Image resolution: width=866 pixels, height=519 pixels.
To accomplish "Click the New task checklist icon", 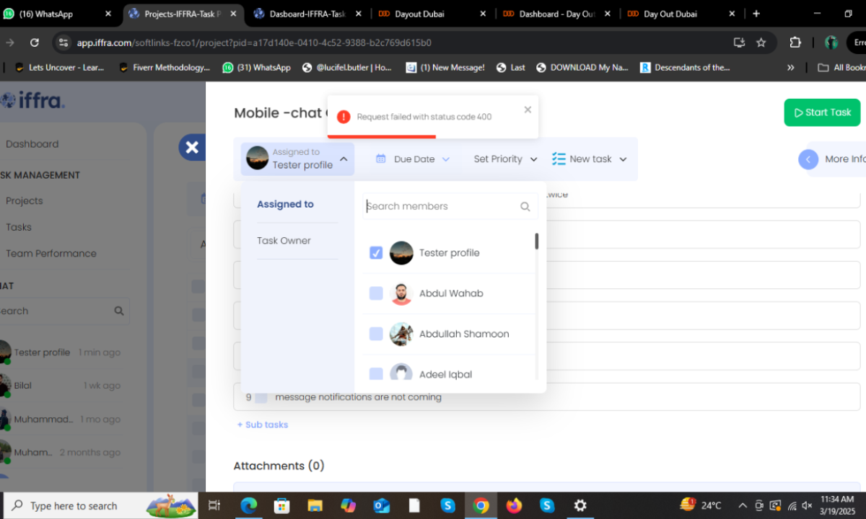I will [559, 159].
